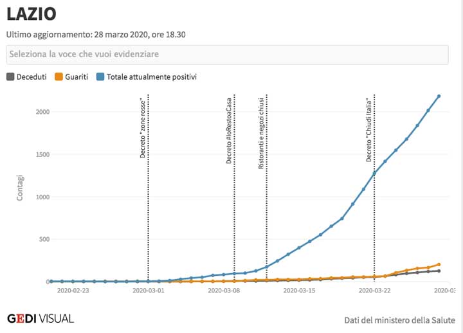Click the last blue data point
Screen dimensions: 463x333
439,96
